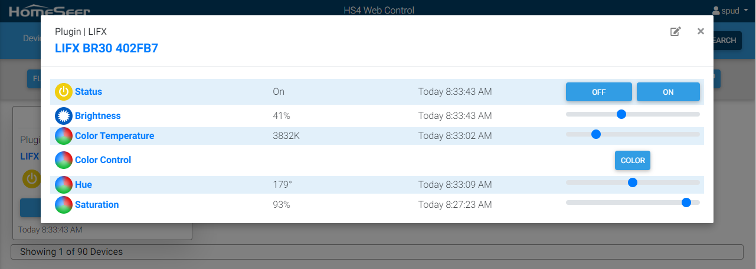Click the edit pencil icon in dialog
The image size is (756, 269).
(x=676, y=31)
